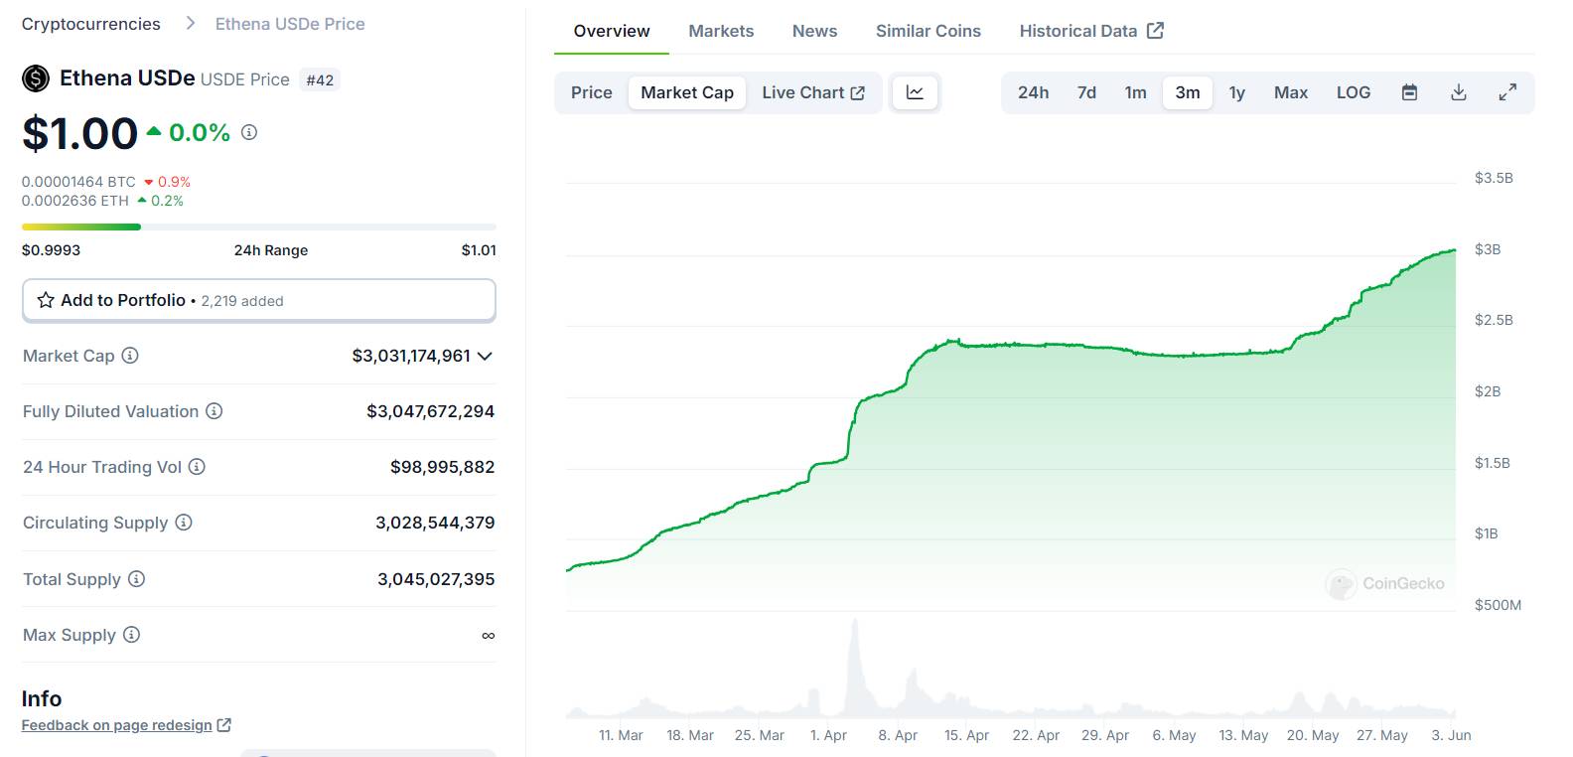Open the chart type line icon button
The image size is (1573, 757).
915,92
